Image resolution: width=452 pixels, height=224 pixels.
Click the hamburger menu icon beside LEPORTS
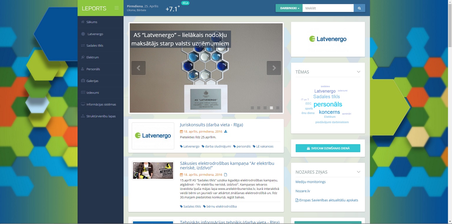pos(117,8)
